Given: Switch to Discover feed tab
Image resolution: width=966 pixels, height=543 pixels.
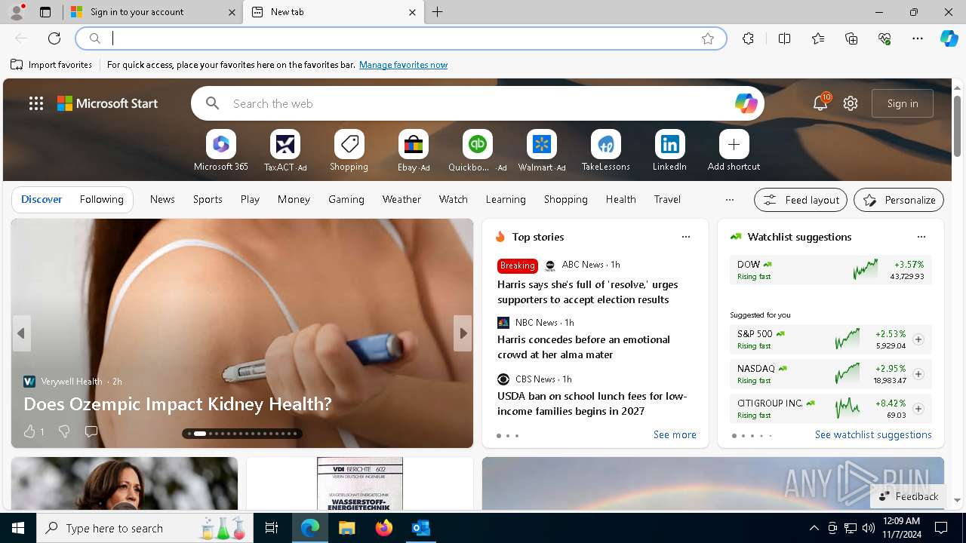Looking at the screenshot, I should 42,199.
